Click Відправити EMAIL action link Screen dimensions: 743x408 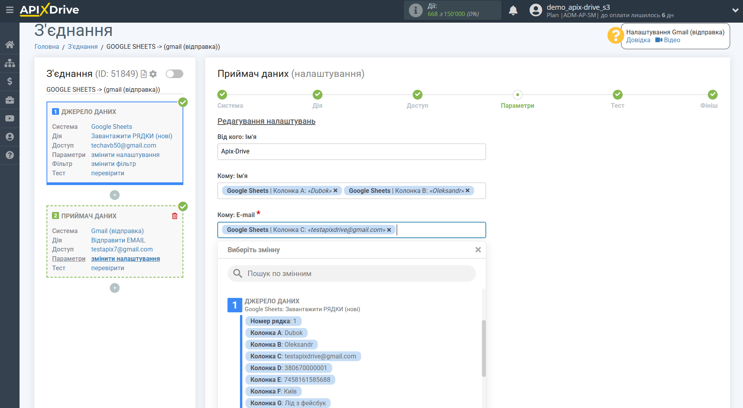coord(118,240)
